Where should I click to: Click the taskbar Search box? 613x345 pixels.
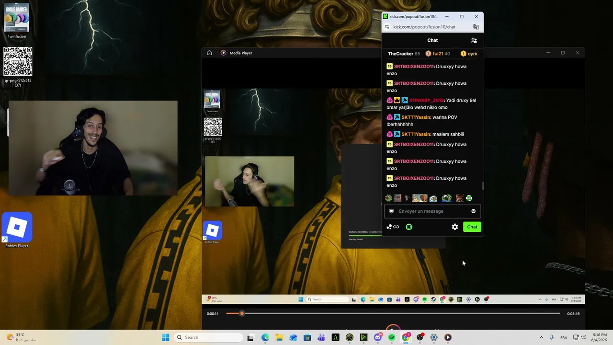(208, 337)
